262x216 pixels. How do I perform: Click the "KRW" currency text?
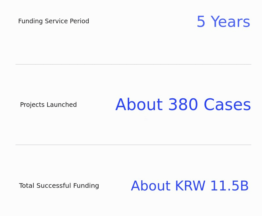[x=190, y=187]
